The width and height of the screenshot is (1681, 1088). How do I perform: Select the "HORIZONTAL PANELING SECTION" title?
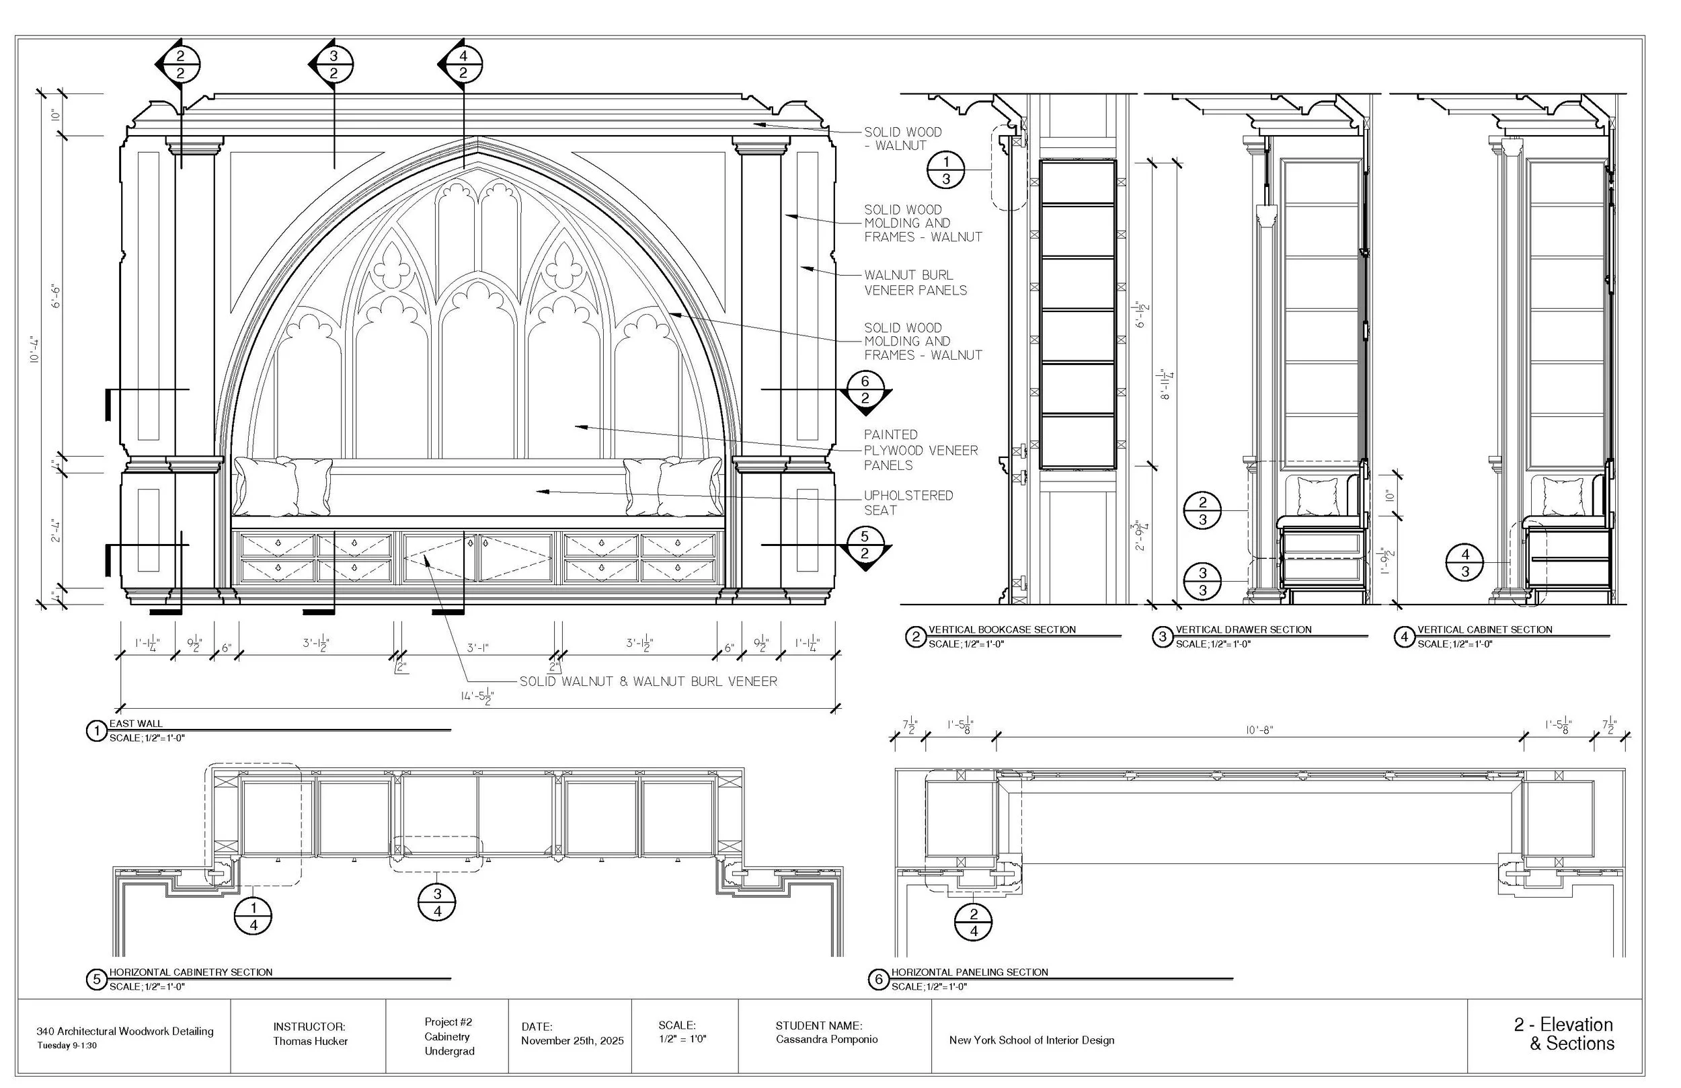969,972
